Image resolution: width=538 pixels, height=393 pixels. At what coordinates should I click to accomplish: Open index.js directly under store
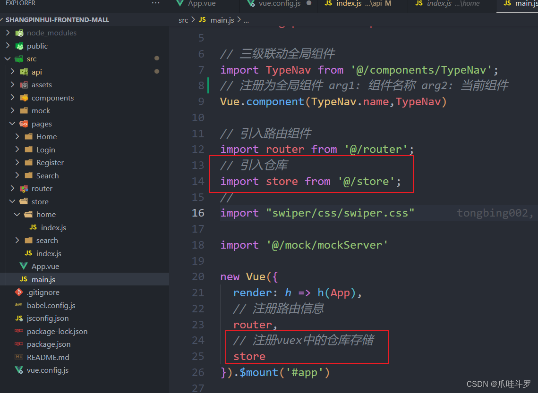tap(49, 253)
